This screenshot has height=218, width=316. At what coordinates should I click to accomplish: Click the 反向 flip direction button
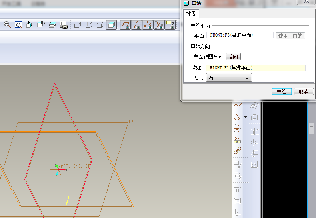point(233,57)
